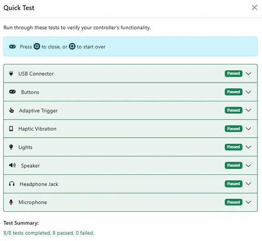Image resolution: width=262 pixels, height=241 pixels.
Task: Select the Headphone Jack label
Action: [39, 184]
